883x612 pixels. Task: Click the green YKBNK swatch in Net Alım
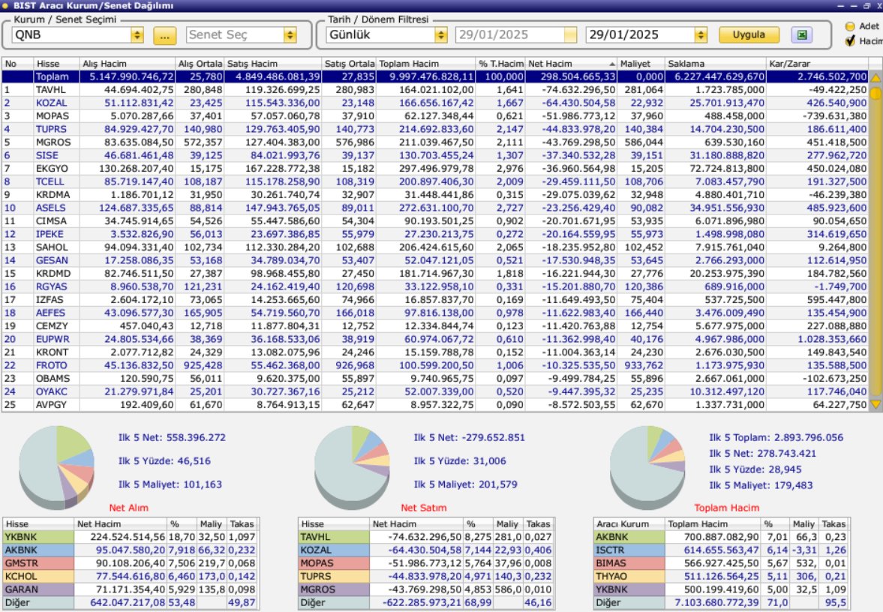click(38, 537)
